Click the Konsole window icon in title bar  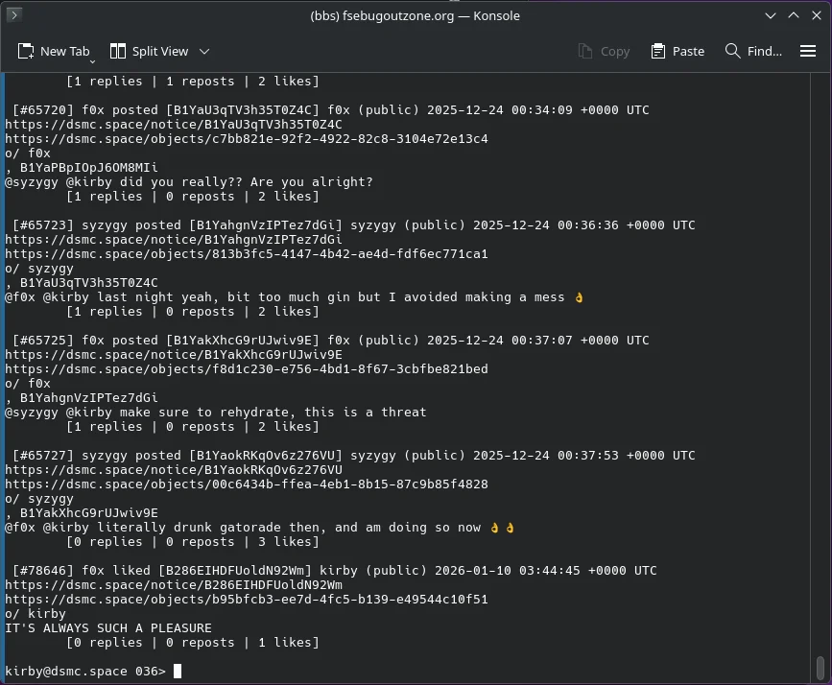(14, 15)
